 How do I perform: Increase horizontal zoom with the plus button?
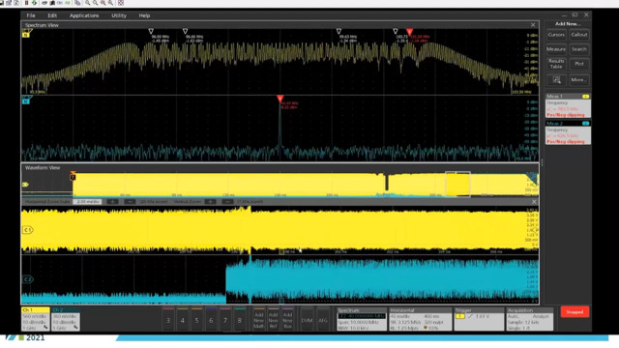(x=112, y=202)
